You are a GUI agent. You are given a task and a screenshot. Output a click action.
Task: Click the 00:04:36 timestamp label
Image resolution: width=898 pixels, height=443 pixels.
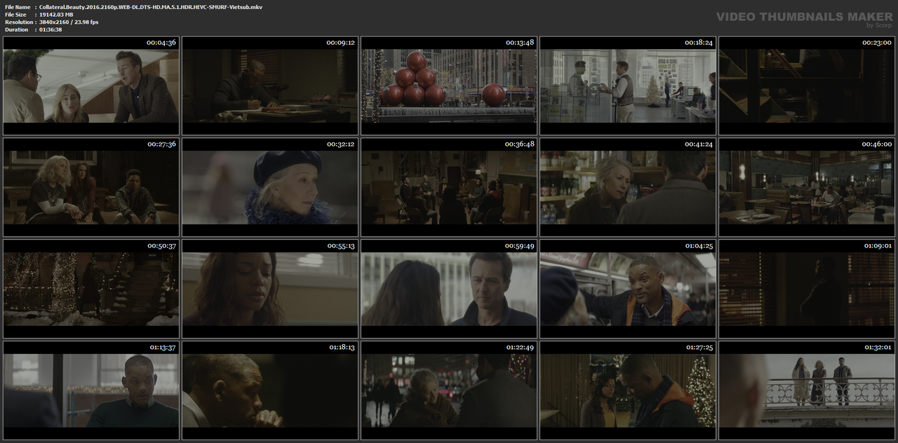tap(161, 43)
